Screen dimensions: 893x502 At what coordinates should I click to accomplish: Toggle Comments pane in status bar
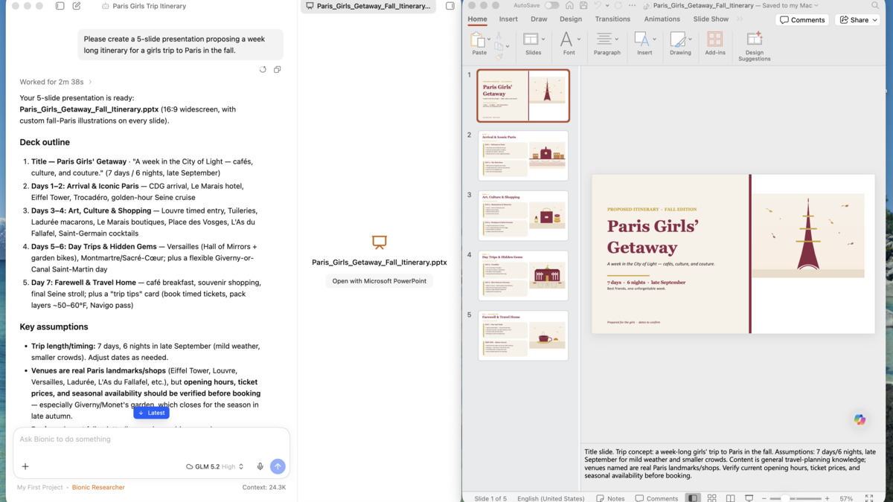click(x=656, y=498)
